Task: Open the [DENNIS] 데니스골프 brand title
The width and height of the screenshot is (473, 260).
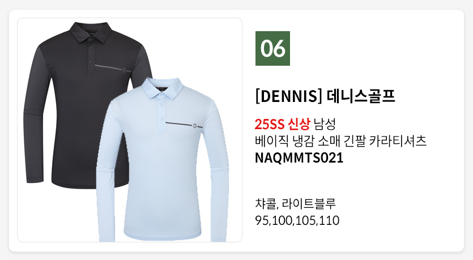Action: pyautogui.click(x=325, y=96)
